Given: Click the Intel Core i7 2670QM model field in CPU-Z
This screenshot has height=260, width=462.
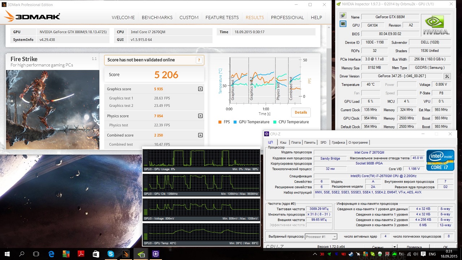Looking at the screenshot, I should tap(369, 152).
